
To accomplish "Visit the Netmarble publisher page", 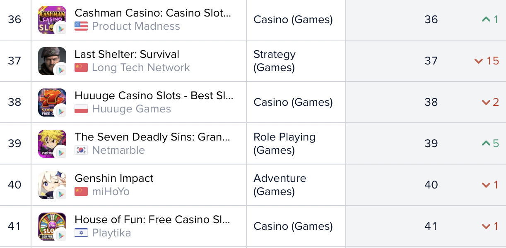I will 118,150.
